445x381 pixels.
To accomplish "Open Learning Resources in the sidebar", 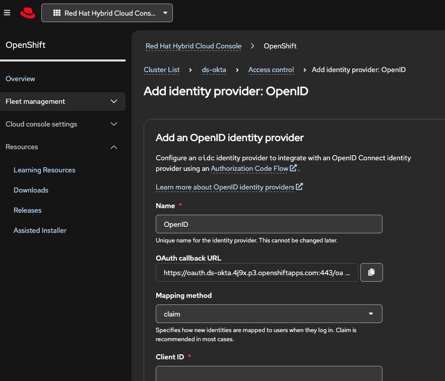I will (x=44, y=170).
